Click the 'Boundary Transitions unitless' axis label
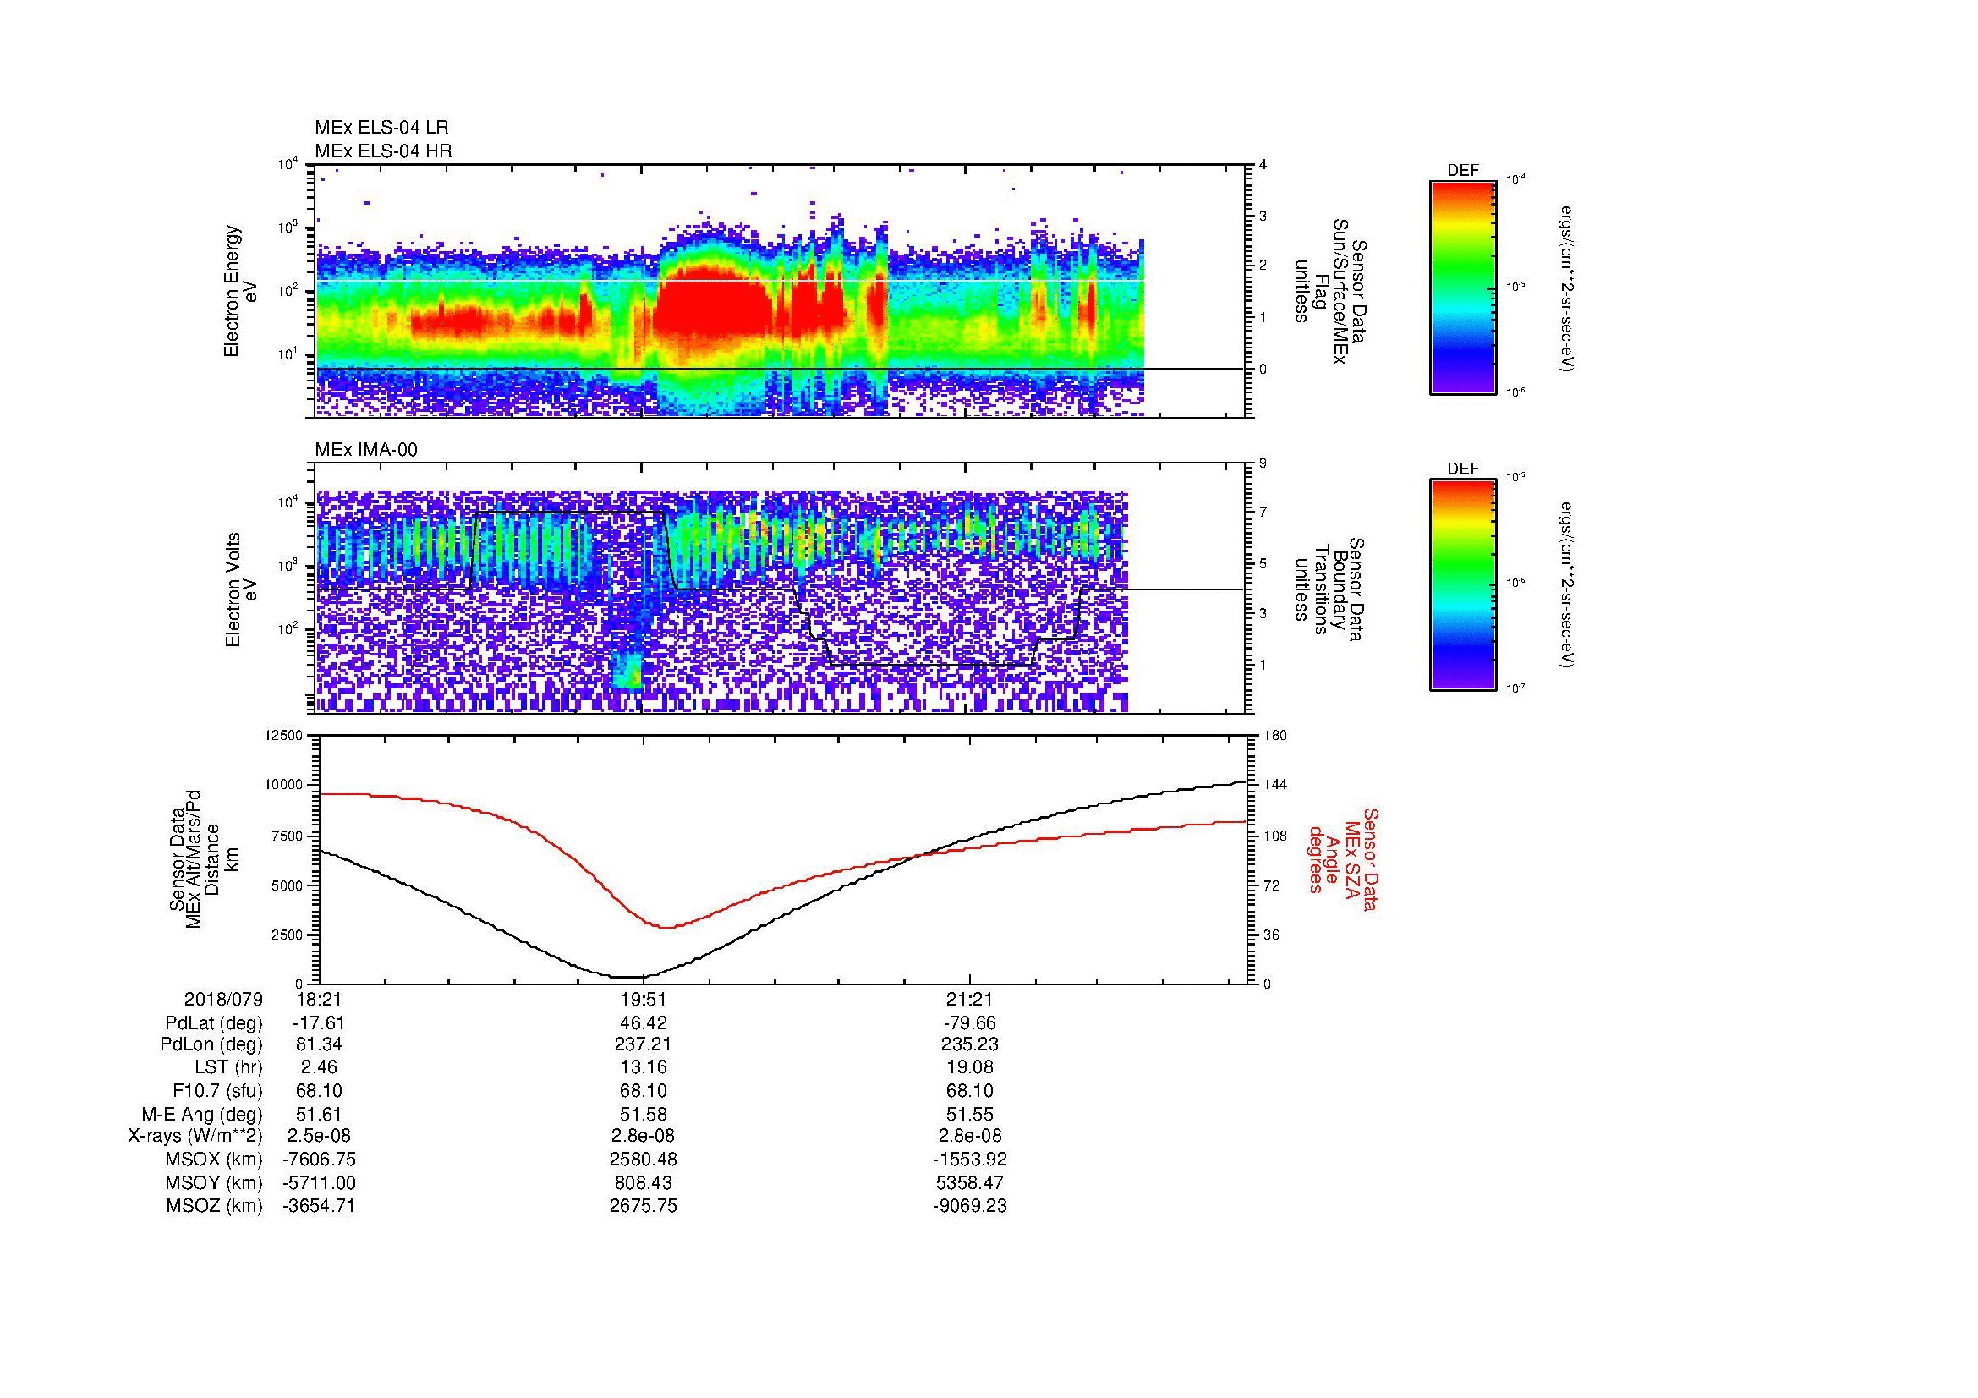 (x=1331, y=590)
